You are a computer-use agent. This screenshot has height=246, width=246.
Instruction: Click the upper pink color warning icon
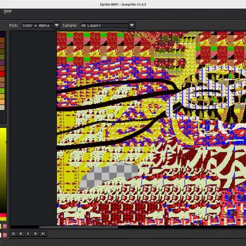5,226
